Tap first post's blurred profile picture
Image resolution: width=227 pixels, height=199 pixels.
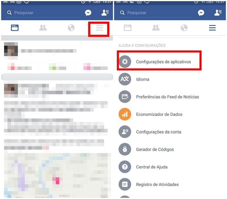(x=11, y=49)
